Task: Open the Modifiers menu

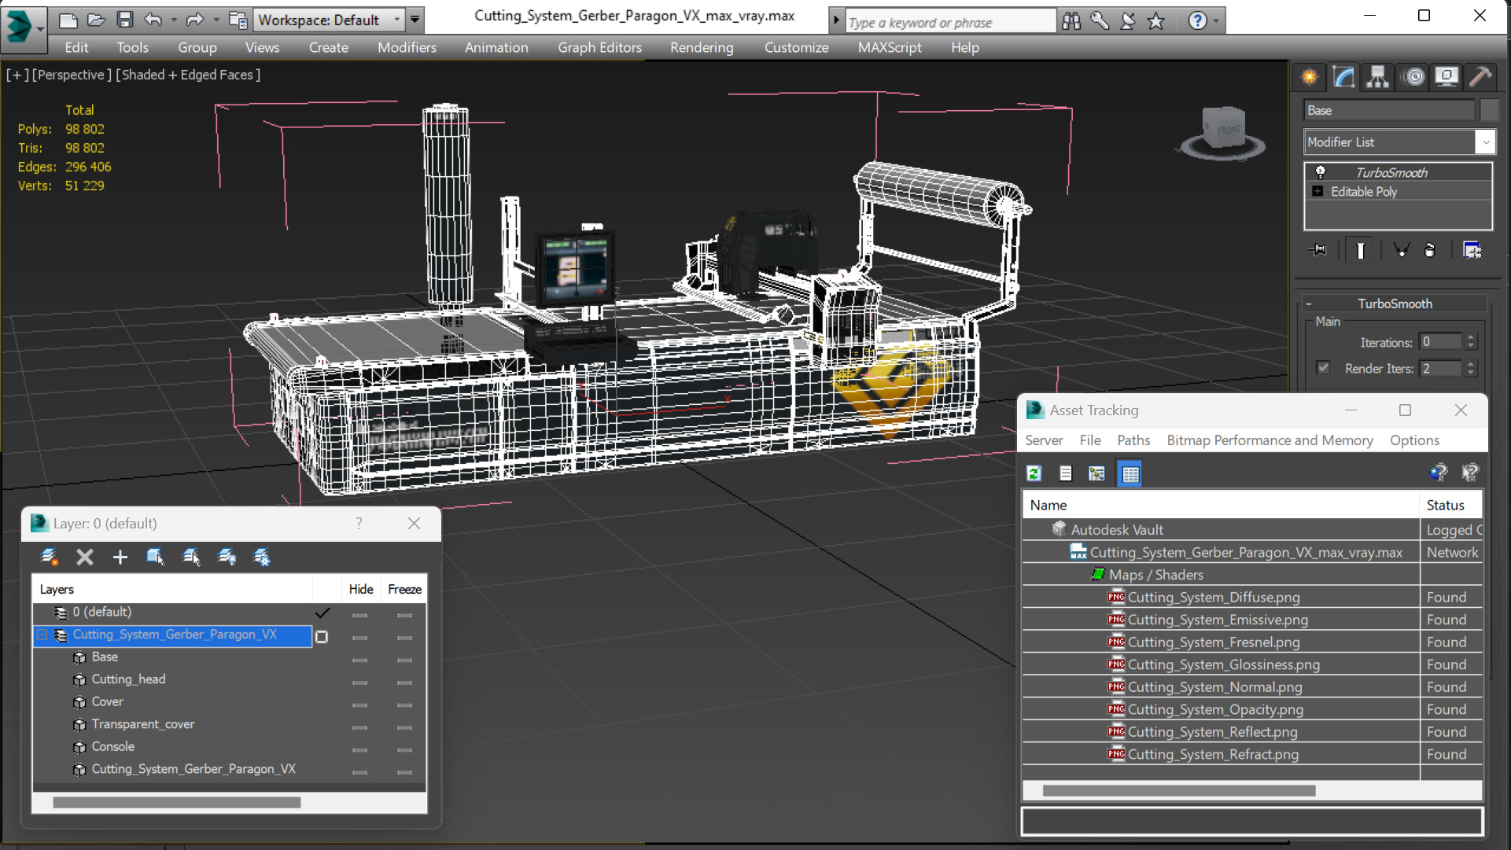Action: (407, 47)
